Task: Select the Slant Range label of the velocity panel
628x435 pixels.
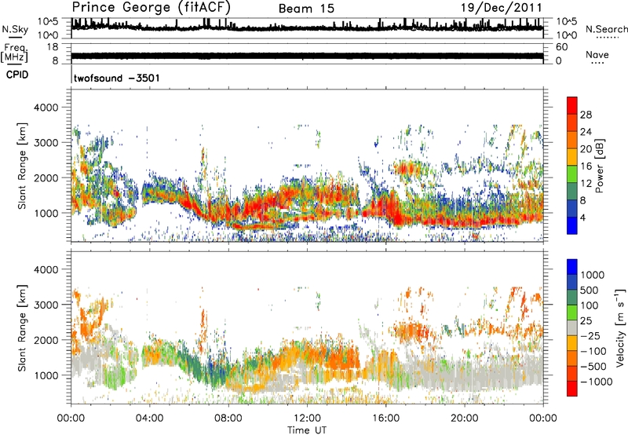Action: point(22,327)
